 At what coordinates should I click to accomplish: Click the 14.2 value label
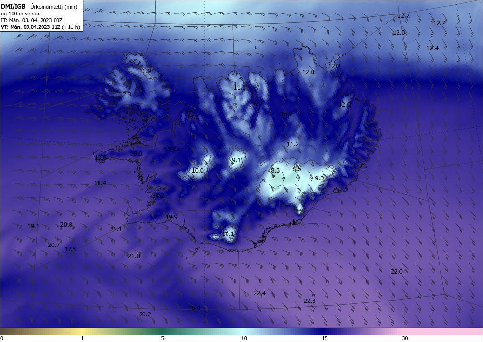click(x=158, y=195)
